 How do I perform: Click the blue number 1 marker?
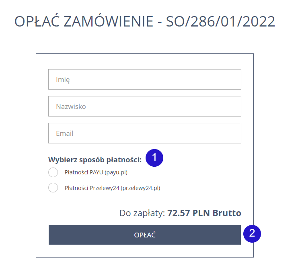(154, 158)
